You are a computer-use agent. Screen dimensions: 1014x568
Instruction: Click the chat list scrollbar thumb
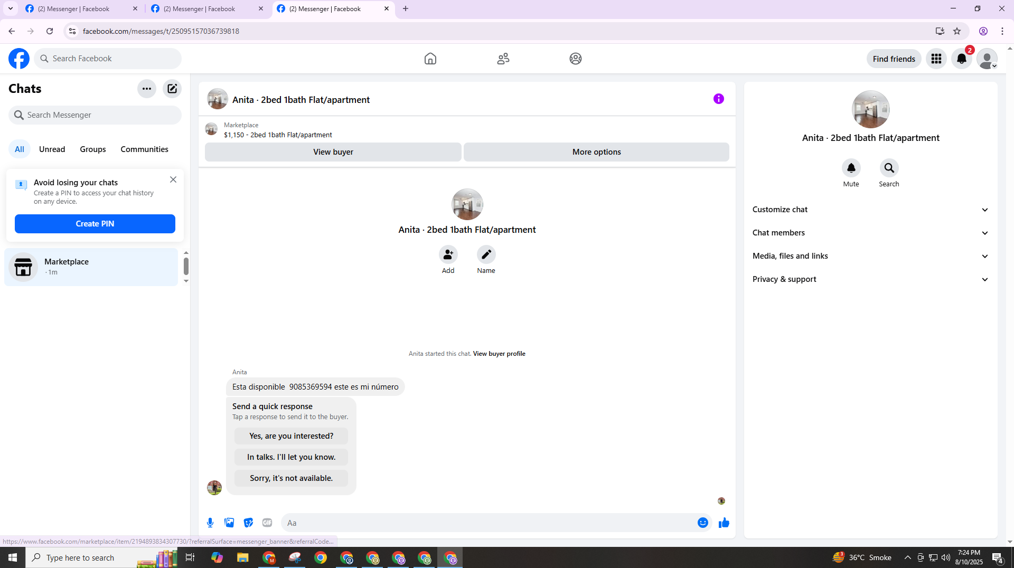point(186,266)
